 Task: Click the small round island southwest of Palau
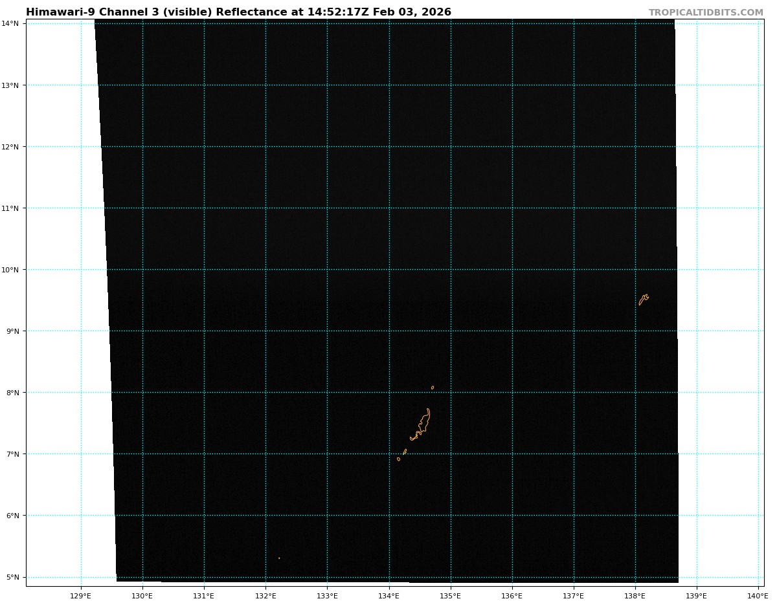398,459
